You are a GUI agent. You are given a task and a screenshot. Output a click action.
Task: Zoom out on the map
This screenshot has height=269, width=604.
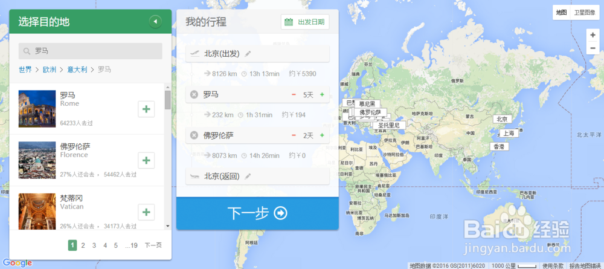point(593,48)
